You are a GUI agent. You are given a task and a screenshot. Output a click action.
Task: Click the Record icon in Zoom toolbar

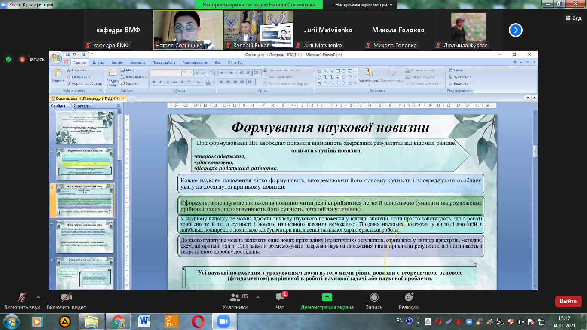(374, 298)
